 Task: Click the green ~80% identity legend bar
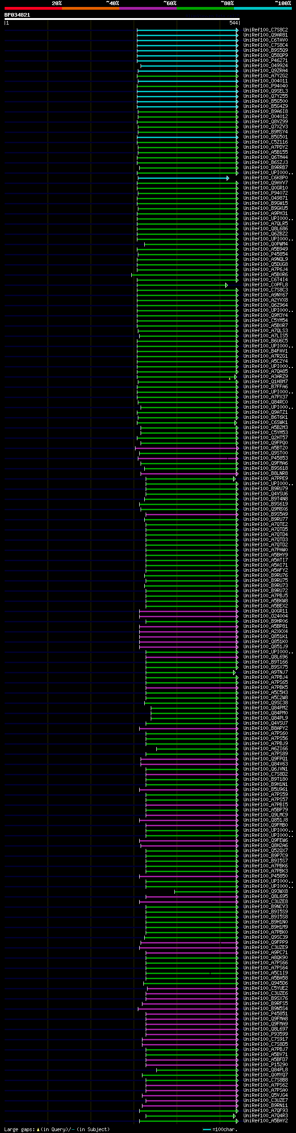(x=205, y=8)
